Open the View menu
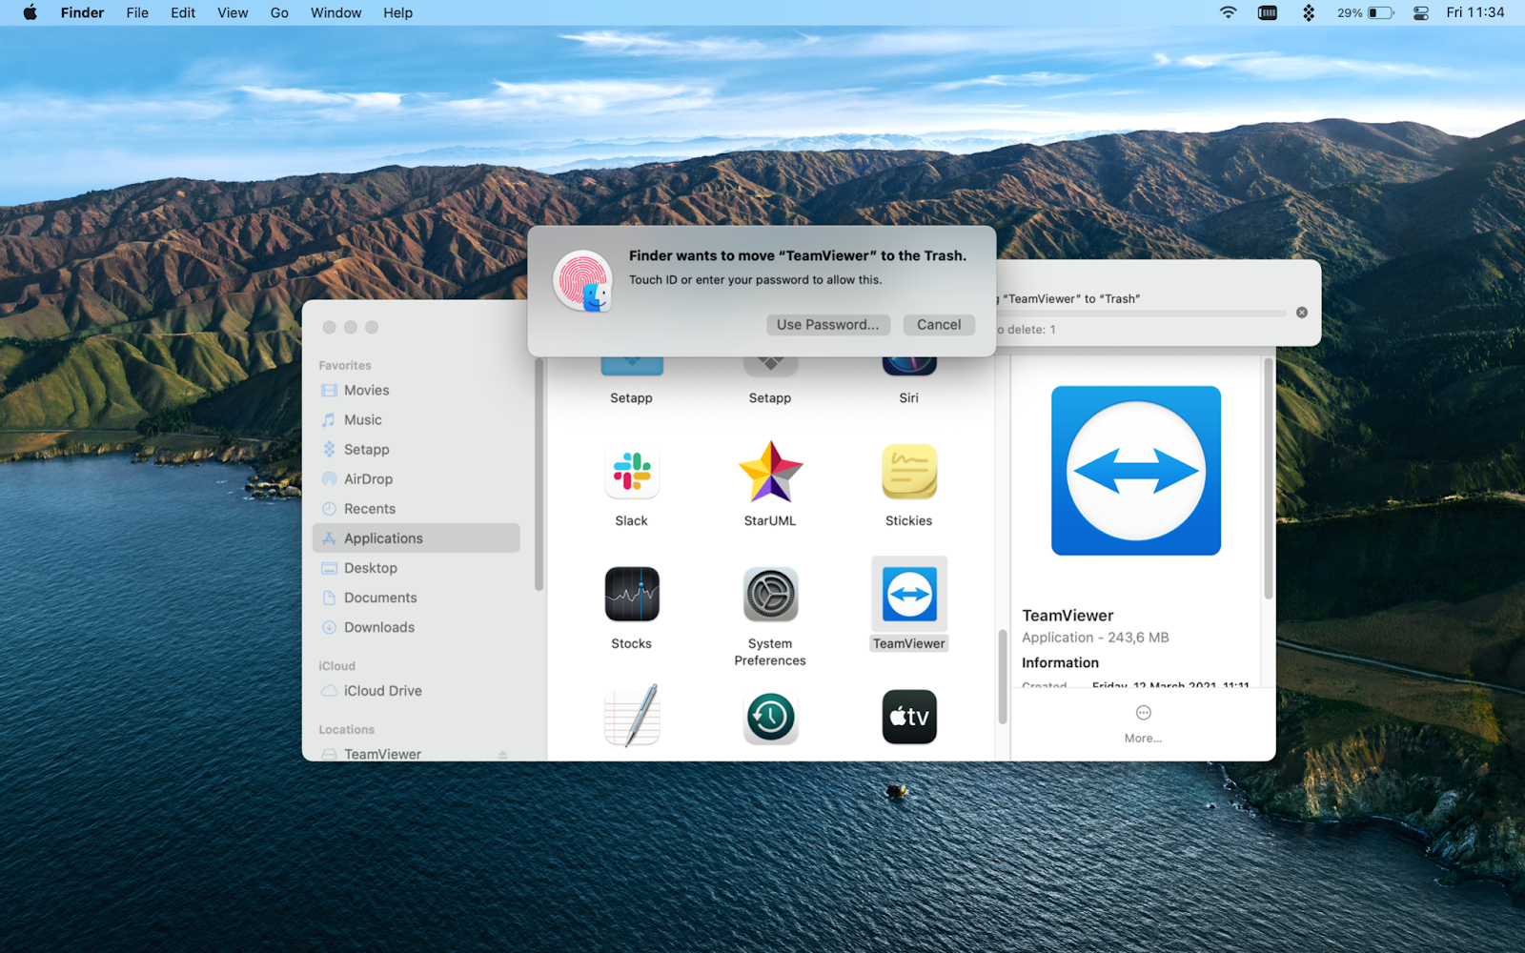The image size is (1525, 953). 233,12
